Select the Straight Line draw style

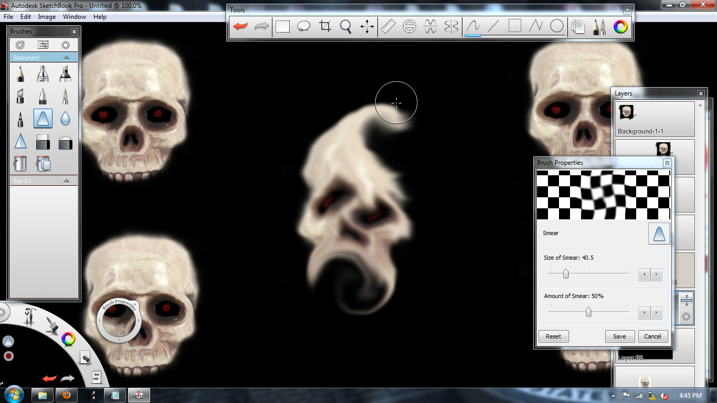point(493,26)
